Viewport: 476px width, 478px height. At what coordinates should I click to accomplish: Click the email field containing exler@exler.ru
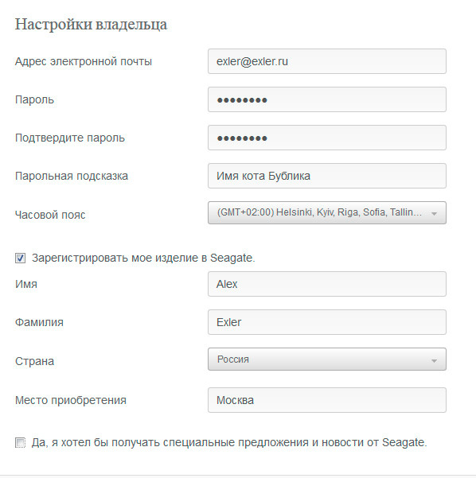[x=327, y=61]
